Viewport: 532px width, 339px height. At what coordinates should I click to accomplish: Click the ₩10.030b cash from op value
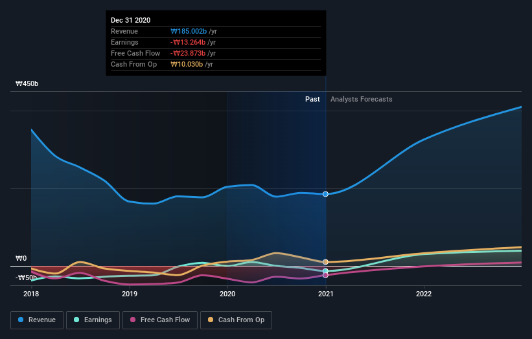(187, 64)
